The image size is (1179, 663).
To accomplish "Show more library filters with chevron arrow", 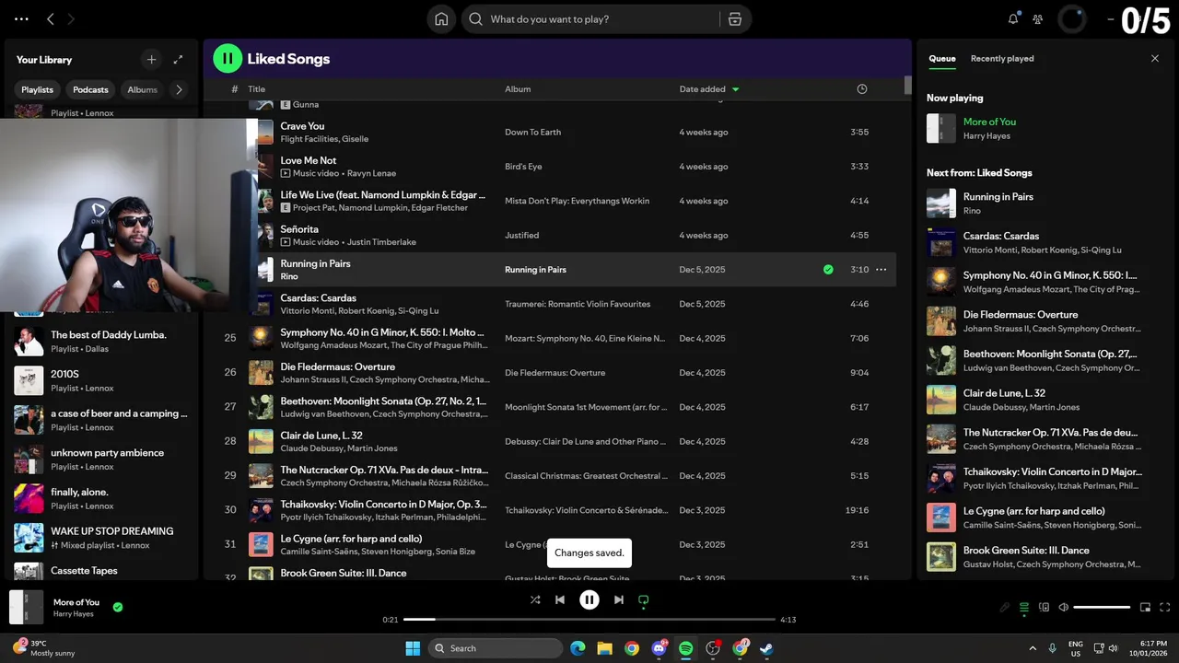I will click(179, 89).
